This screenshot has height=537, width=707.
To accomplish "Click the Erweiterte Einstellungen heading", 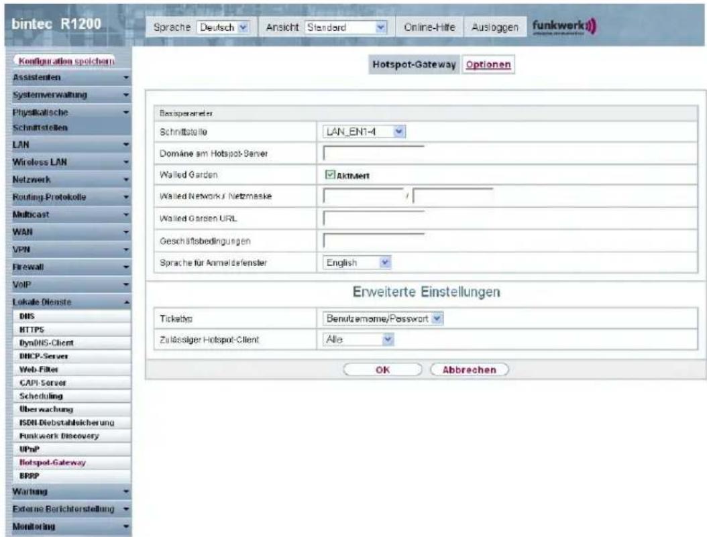I will coord(426,292).
